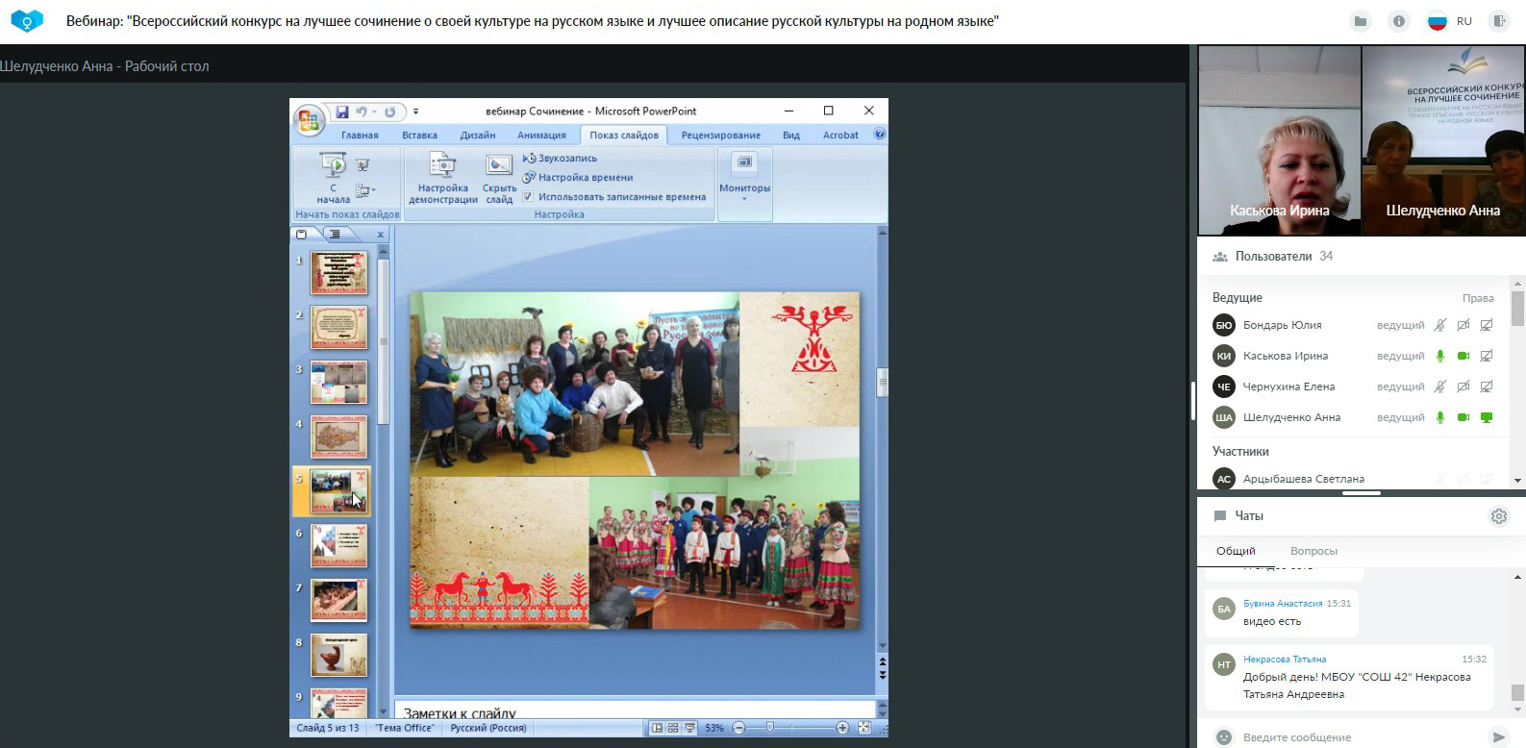Toggle camera for Чернухина Елена
The height and width of the screenshot is (748, 1526).
click(x=1463, y=386)
